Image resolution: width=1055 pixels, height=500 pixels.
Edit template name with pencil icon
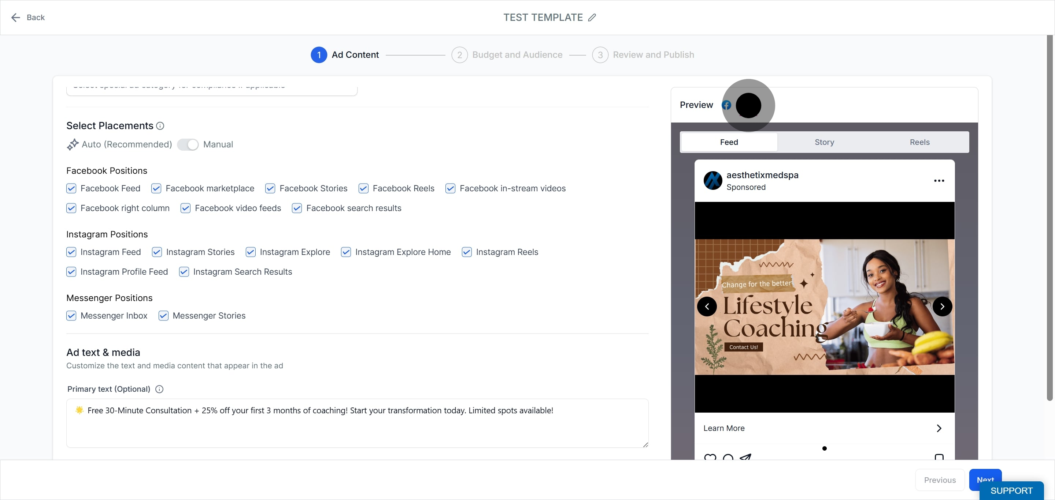point(592,17)
